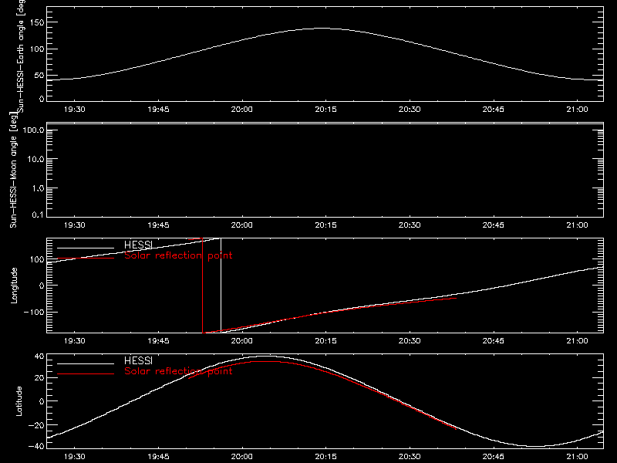This screenshot has height=463, width=617.
Task: Select Solar reflection point legend in Longitude plot
Action: coord(178,255)
